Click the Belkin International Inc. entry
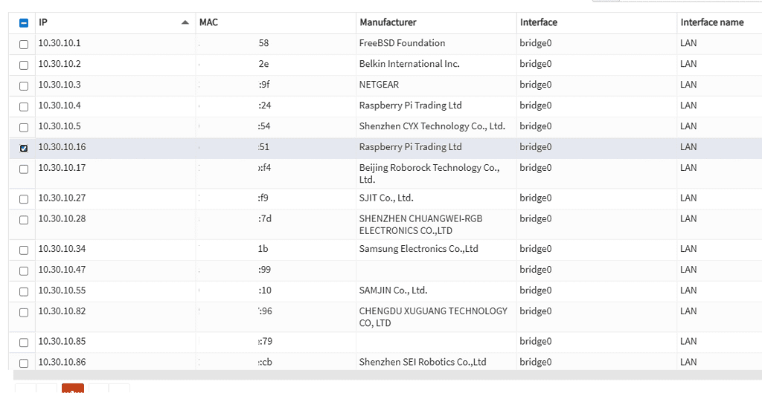 click(409, 64)
